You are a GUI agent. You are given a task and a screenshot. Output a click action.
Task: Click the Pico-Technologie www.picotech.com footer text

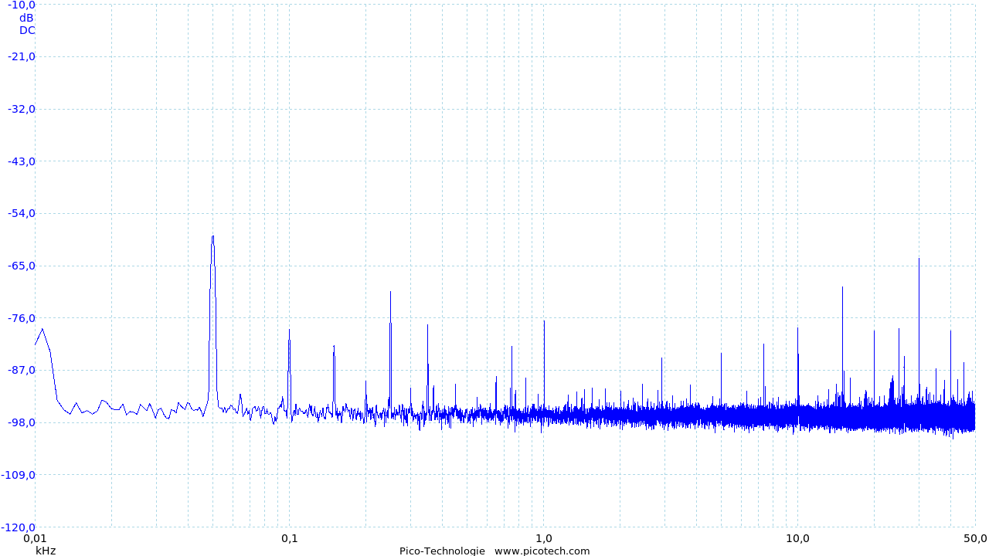click(x=494, y=551)
